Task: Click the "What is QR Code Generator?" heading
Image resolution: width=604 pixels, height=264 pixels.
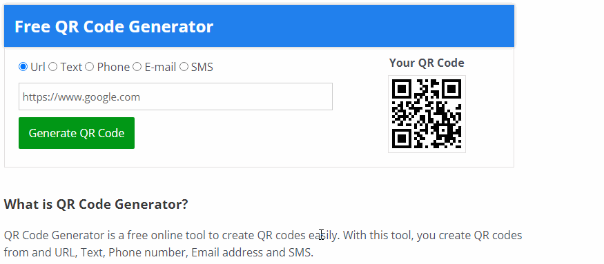Action: [x=96, y=204]
